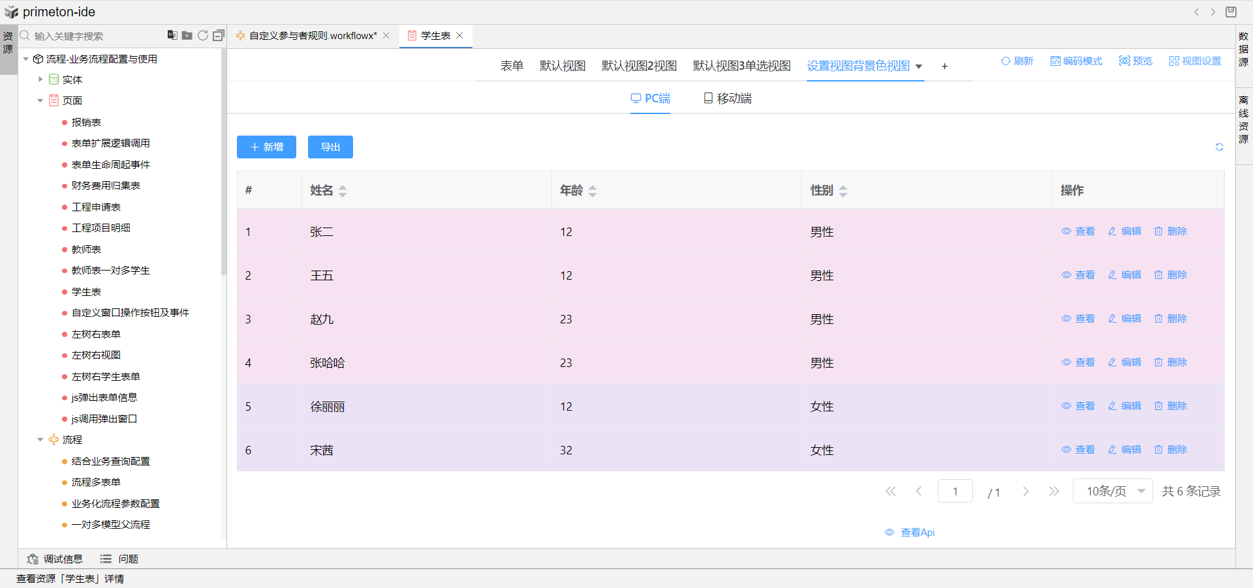Toggle sort on the 姓名 column
The height and width of the screenshot is (588, 1253).
(343, 191)
